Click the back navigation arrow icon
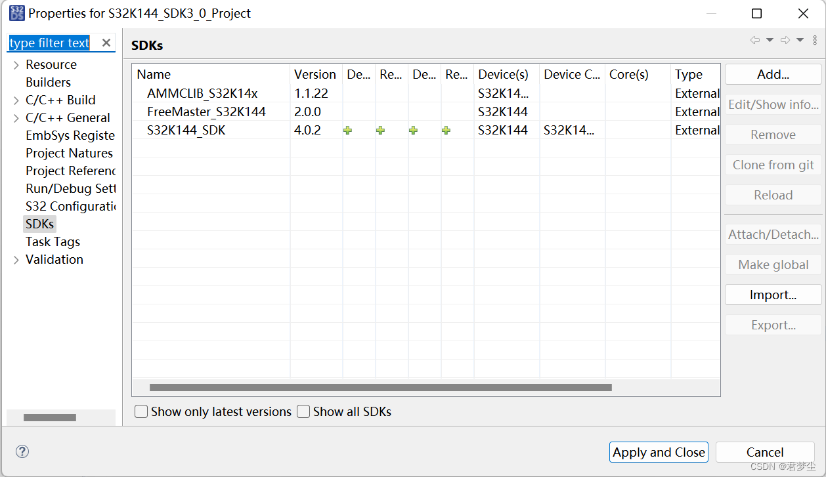 754,39
